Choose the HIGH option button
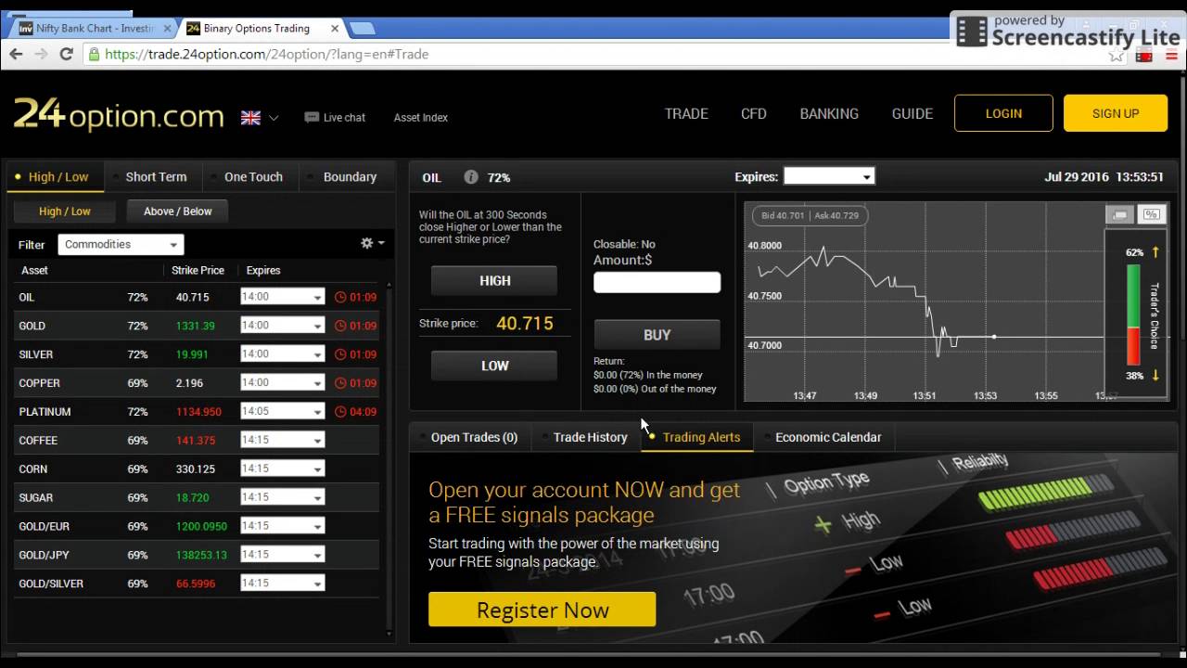The image size is (1187, 668). pos(494,280)
